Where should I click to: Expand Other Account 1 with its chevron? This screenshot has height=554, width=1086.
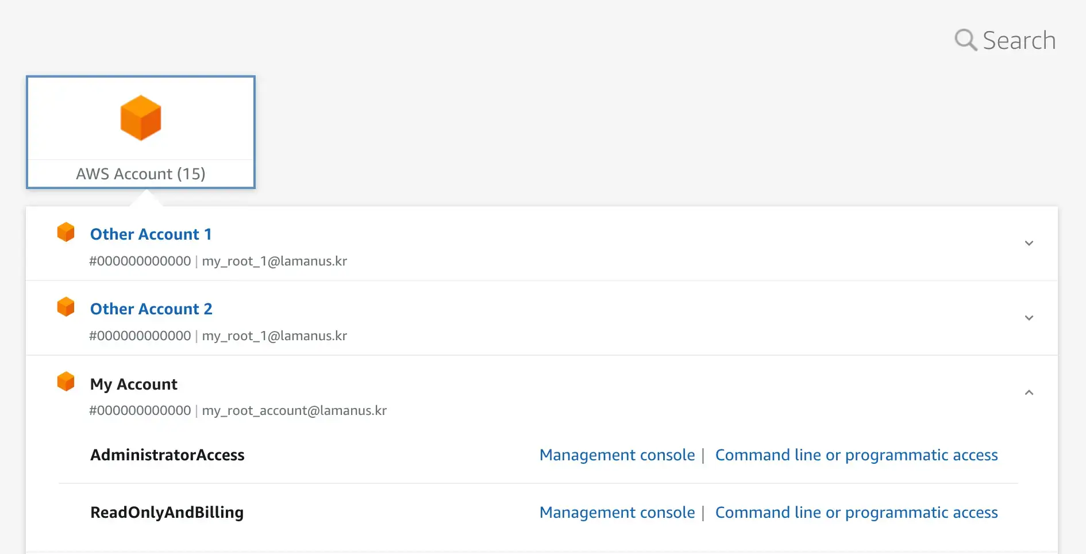[1029, 243]
